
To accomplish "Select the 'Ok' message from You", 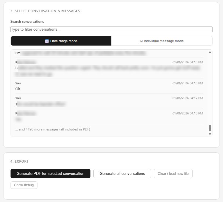I will 109,86.
